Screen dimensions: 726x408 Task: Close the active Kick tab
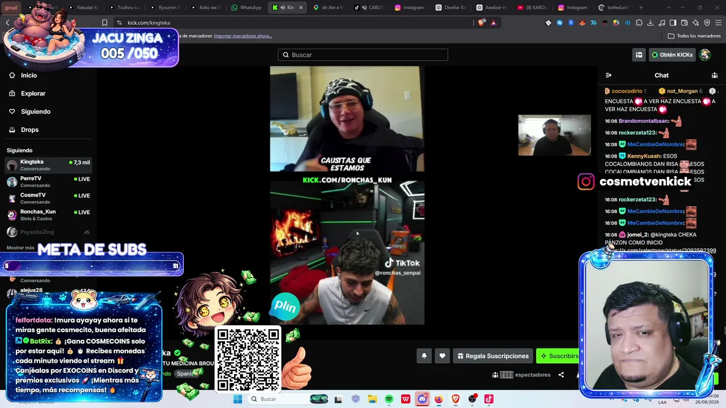301,7
